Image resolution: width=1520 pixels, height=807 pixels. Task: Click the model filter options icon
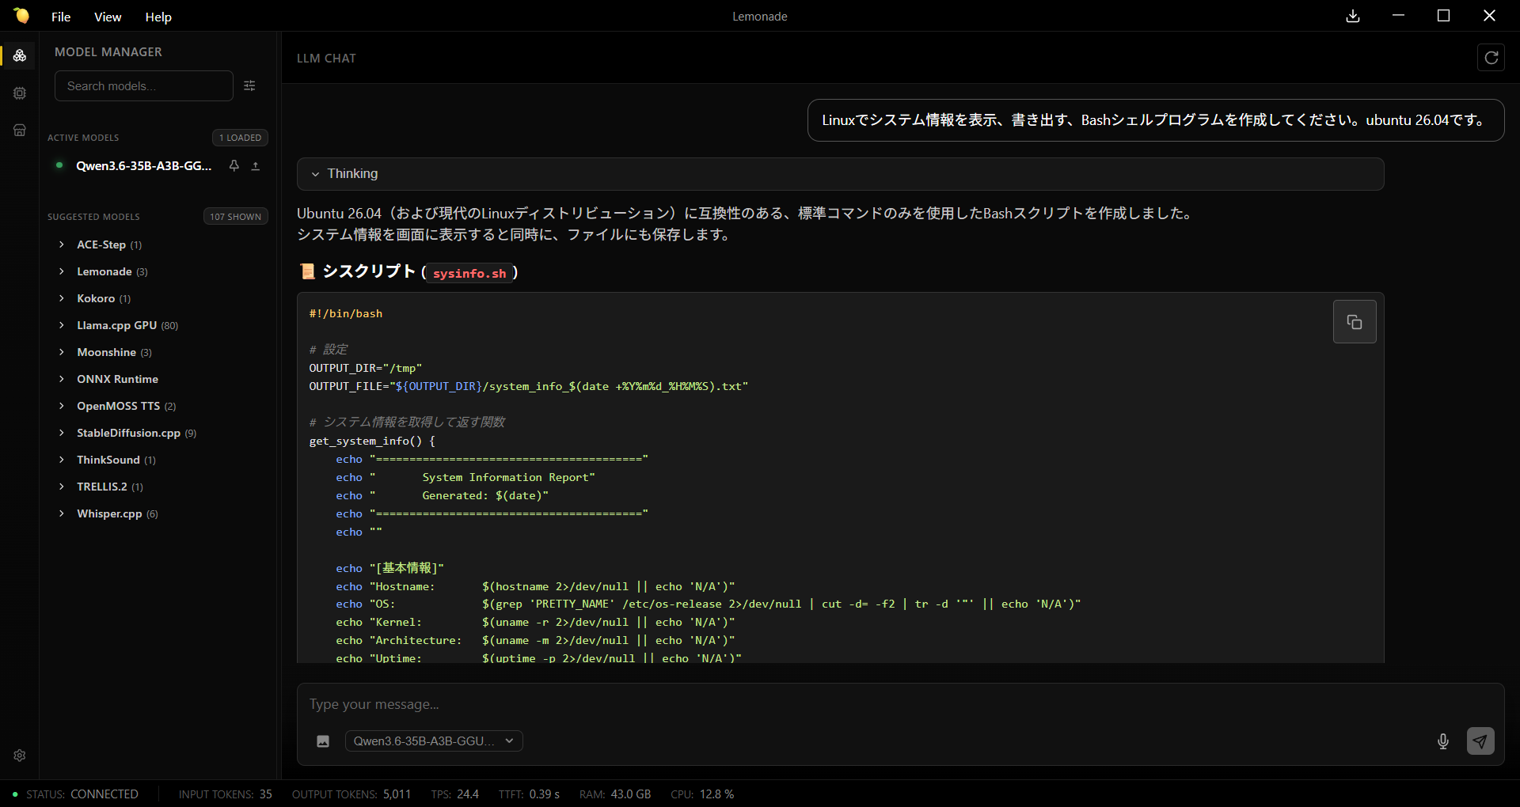(x=249, y=85)
